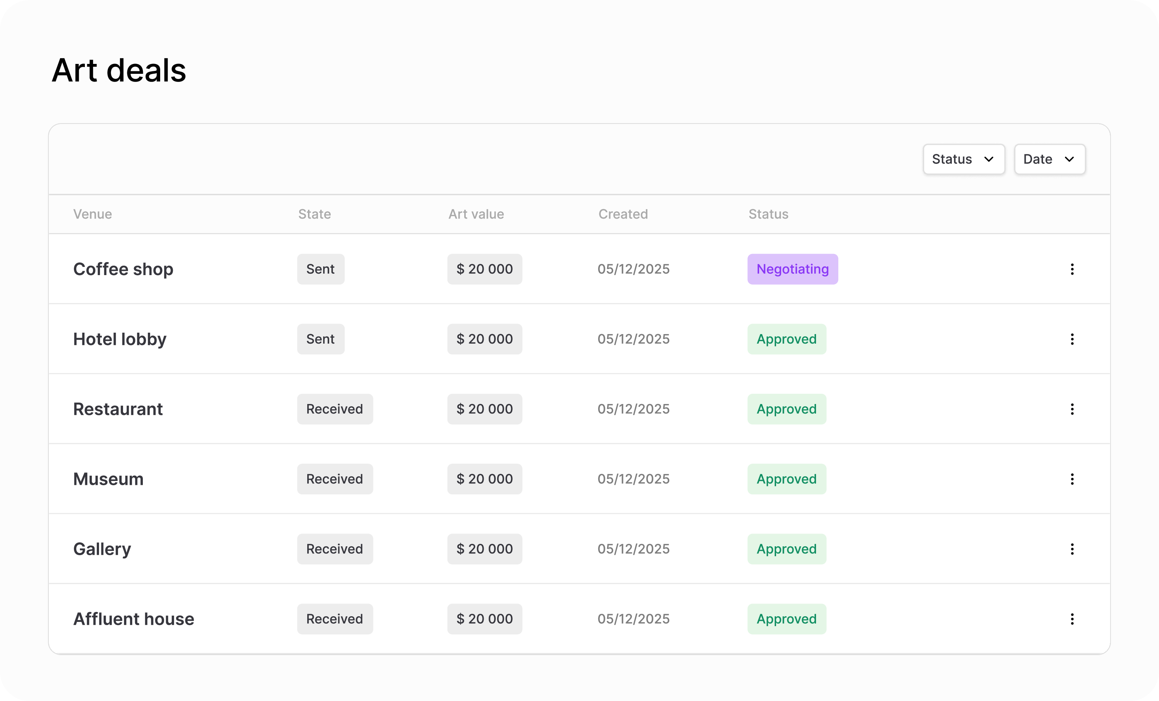This screenshot has width=1159, height=701.
Task: Open the Affluent house row's kebab menu
Action: click(x=1072, y=619)
